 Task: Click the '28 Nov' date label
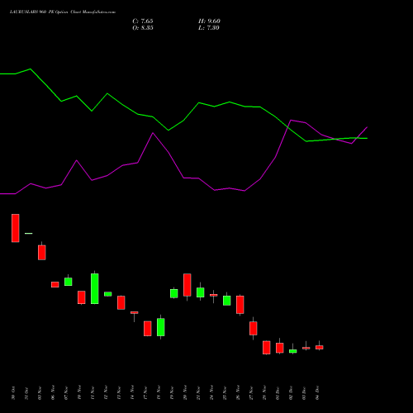point(264,393)
